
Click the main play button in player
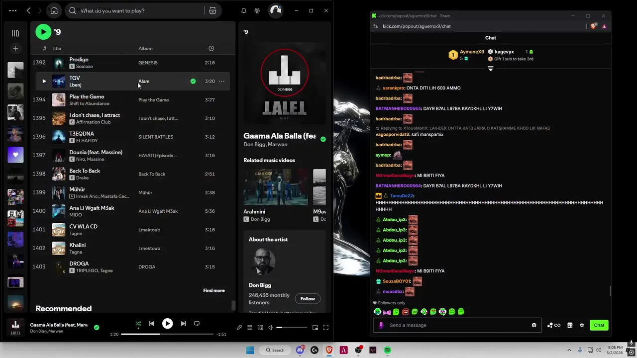tap(167, 324)
